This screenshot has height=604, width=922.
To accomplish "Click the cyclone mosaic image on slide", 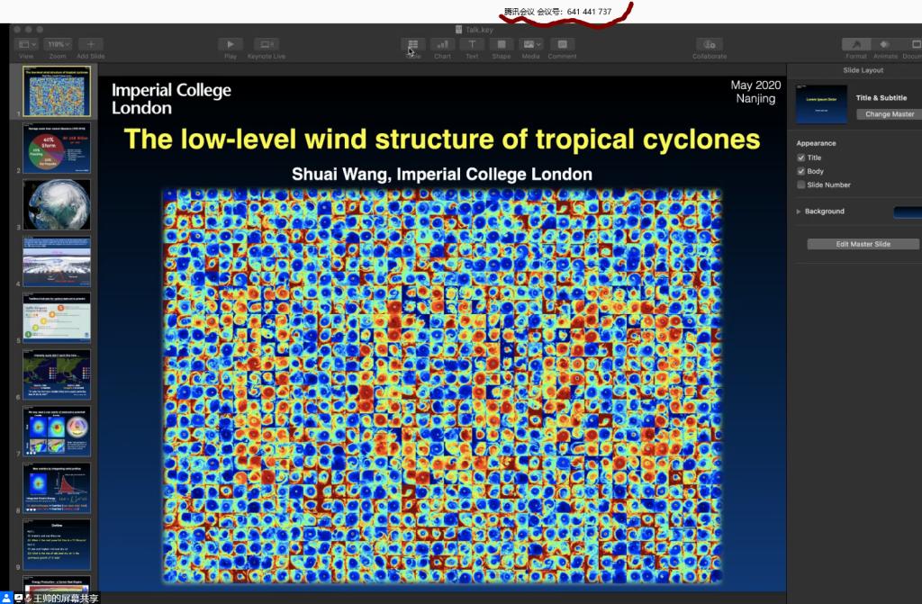I will (x=442, y=386).
